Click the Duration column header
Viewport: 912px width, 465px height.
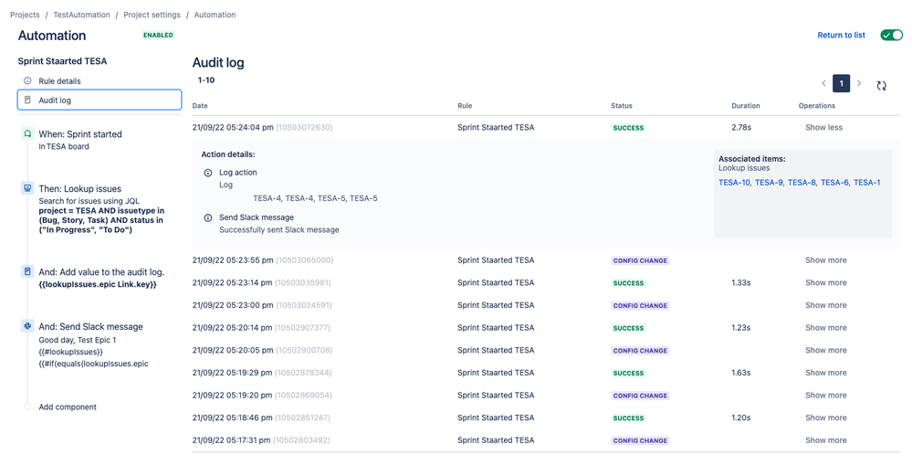pos(746,106)
